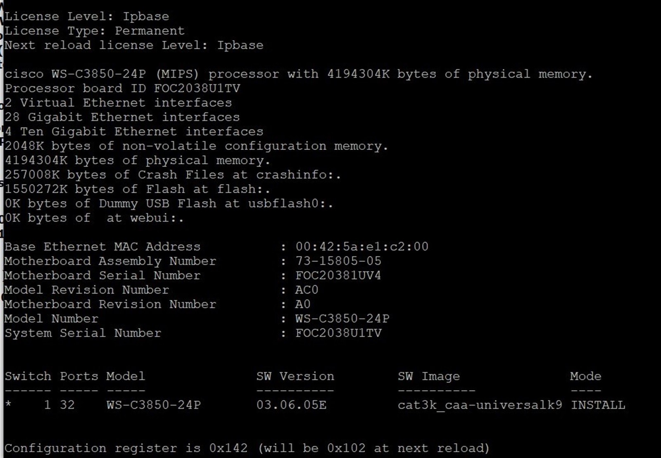Click the '0K bytes of Dummy USB Flash' line
Screen dimensions: 661x458
pos(169,204)
